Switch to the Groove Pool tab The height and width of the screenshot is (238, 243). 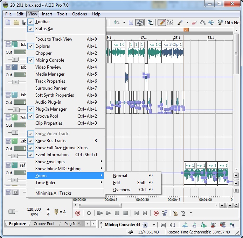click(x=43, y=224)
